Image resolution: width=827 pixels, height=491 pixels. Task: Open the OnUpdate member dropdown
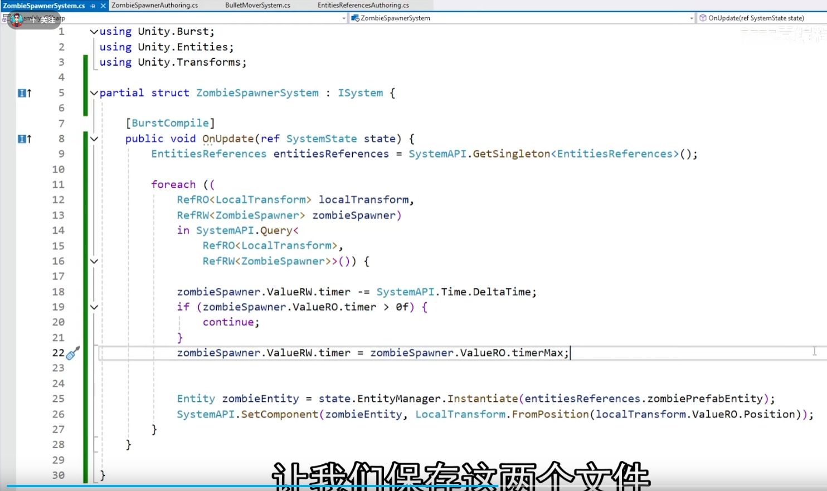click(762, 18)
